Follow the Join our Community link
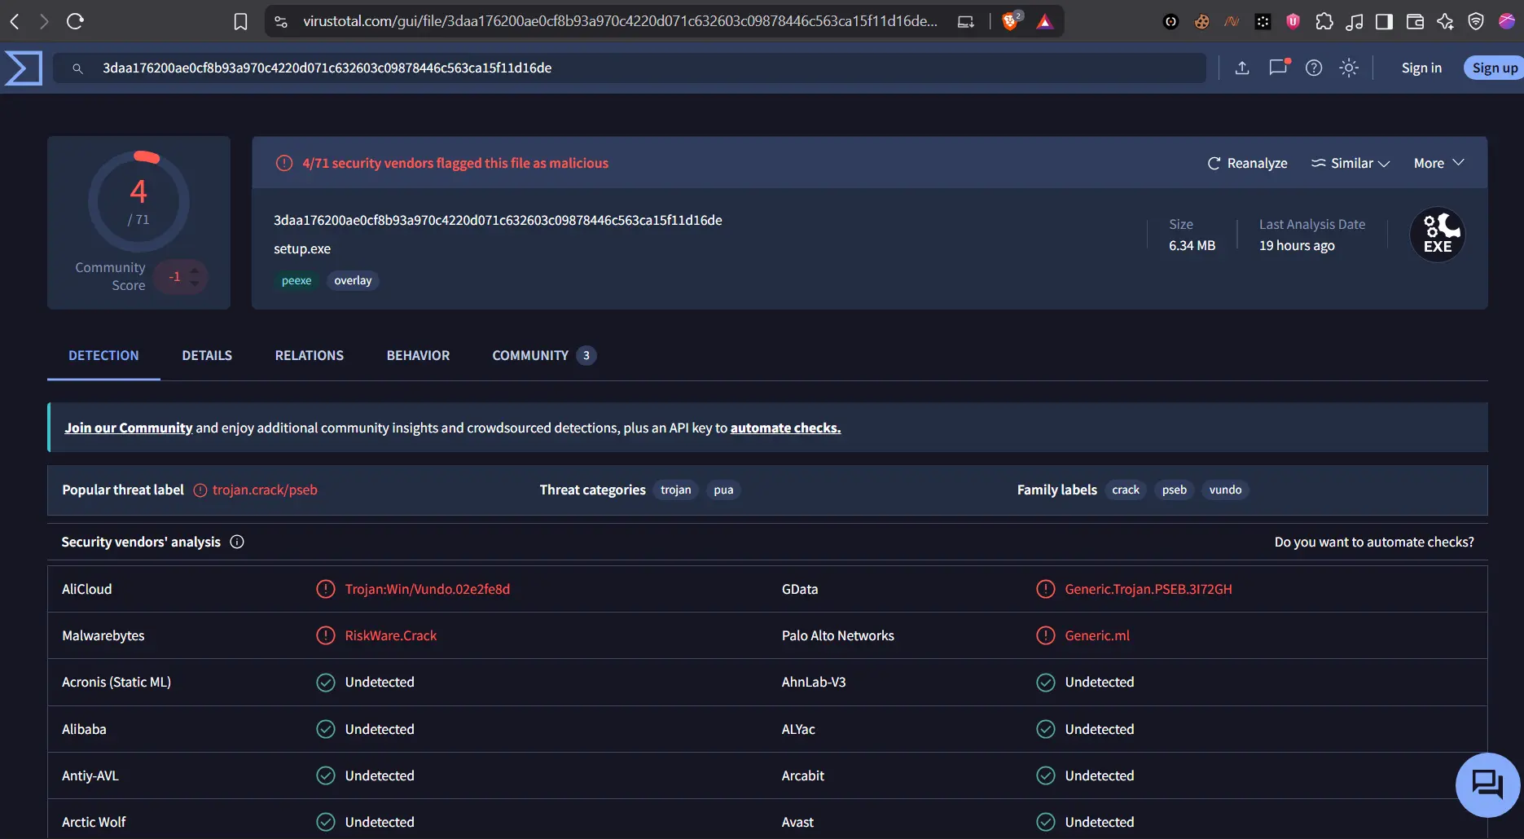Viewport: 1524px width, 839px height. (129, 428)
